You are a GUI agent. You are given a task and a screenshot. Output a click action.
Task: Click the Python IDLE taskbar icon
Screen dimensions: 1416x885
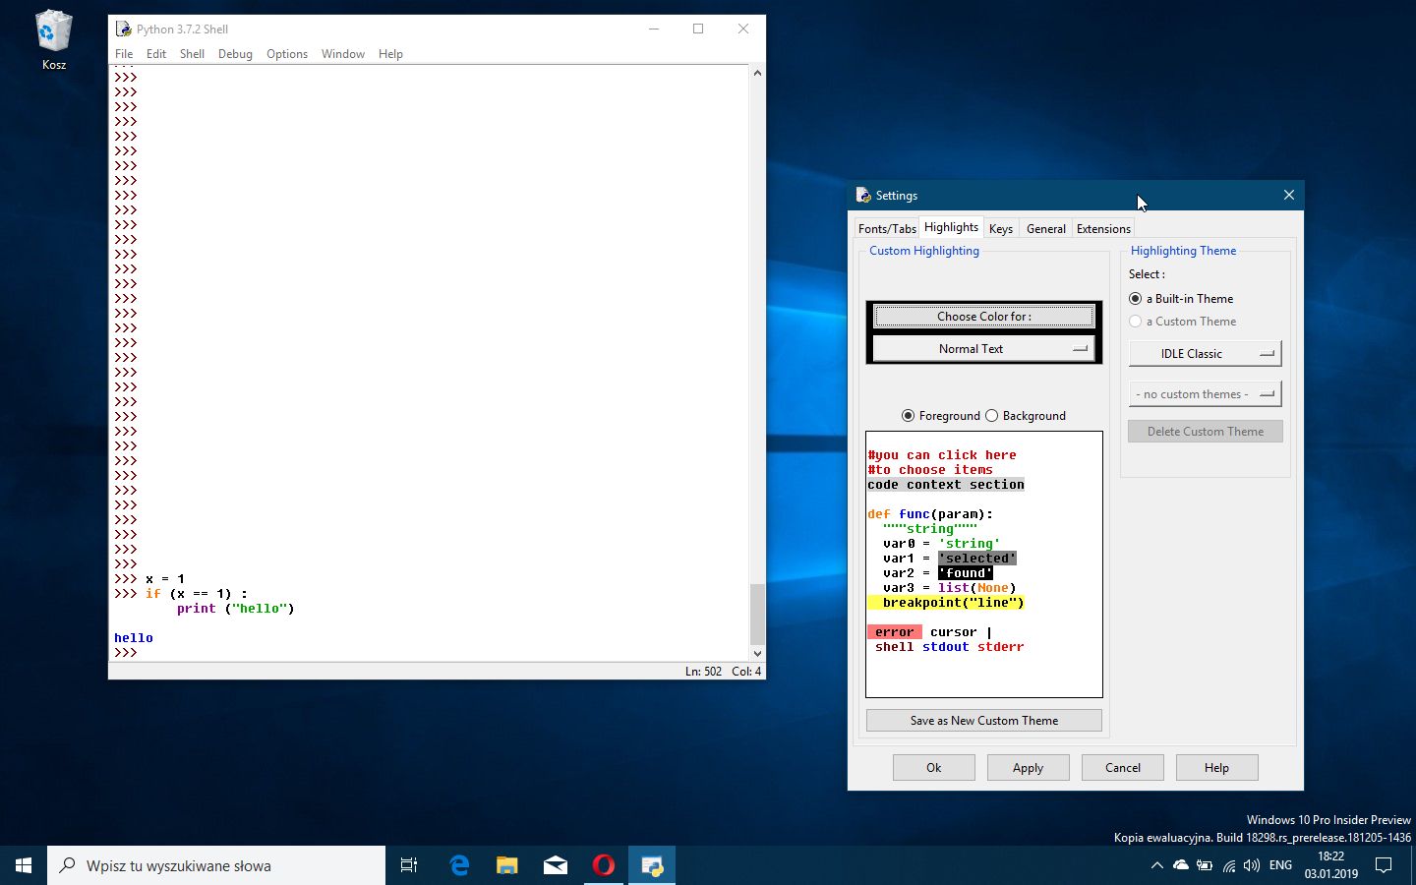[652, 865]
